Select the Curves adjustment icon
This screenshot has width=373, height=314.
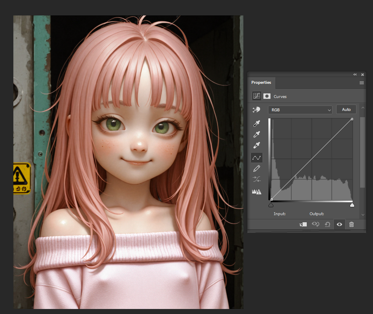click(257, 96)
